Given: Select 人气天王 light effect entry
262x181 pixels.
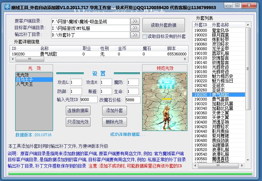Looking at the screenshot, I should (x=24, y=84).
